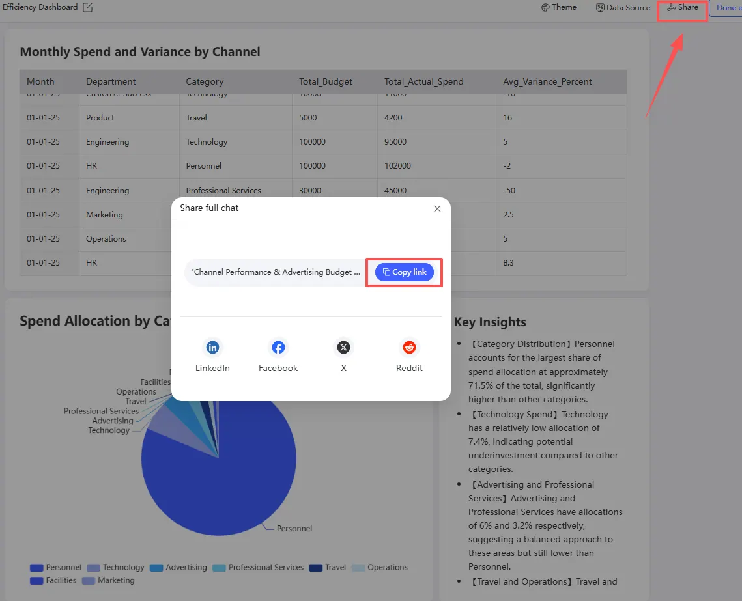Share via X icon
This screenshot has width=742, height=601.
coord(343,348)
